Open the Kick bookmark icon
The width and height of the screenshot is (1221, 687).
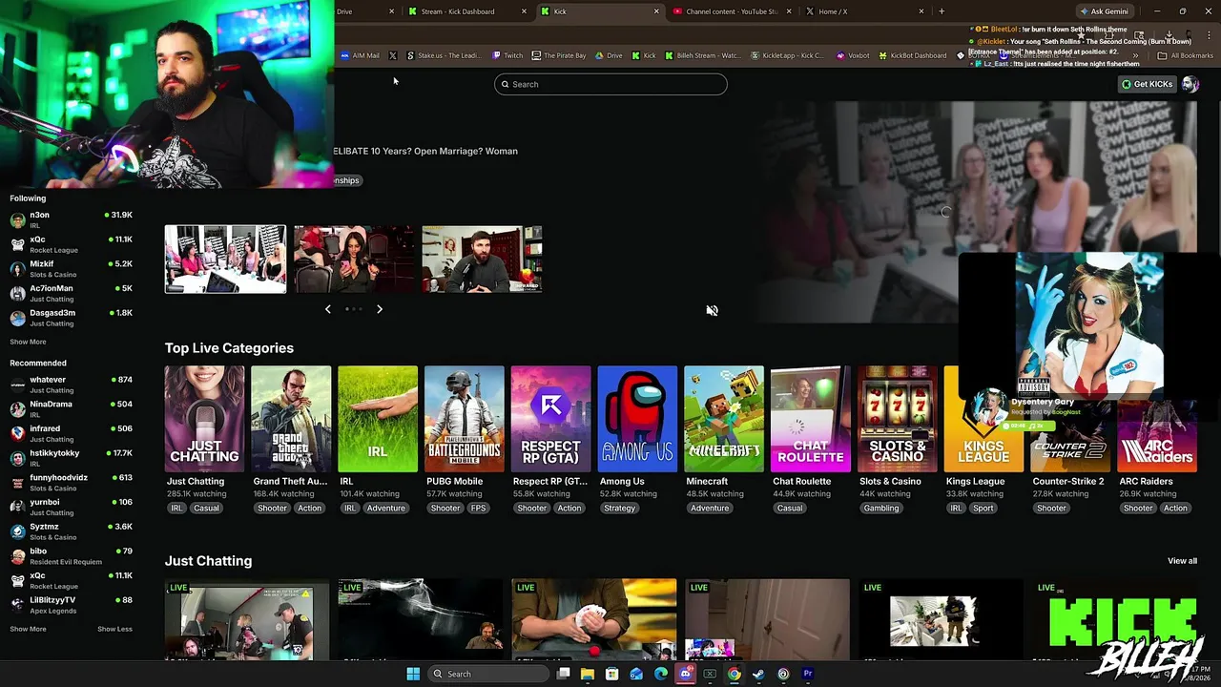click(x=644, y=55)
